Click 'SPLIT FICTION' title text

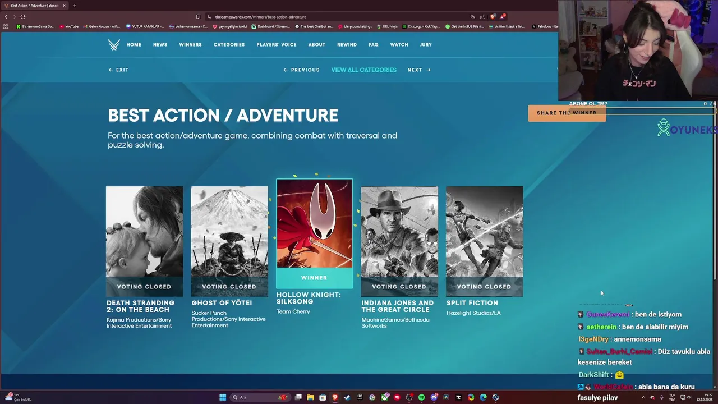pyautogui.click(x=472, y=303)
